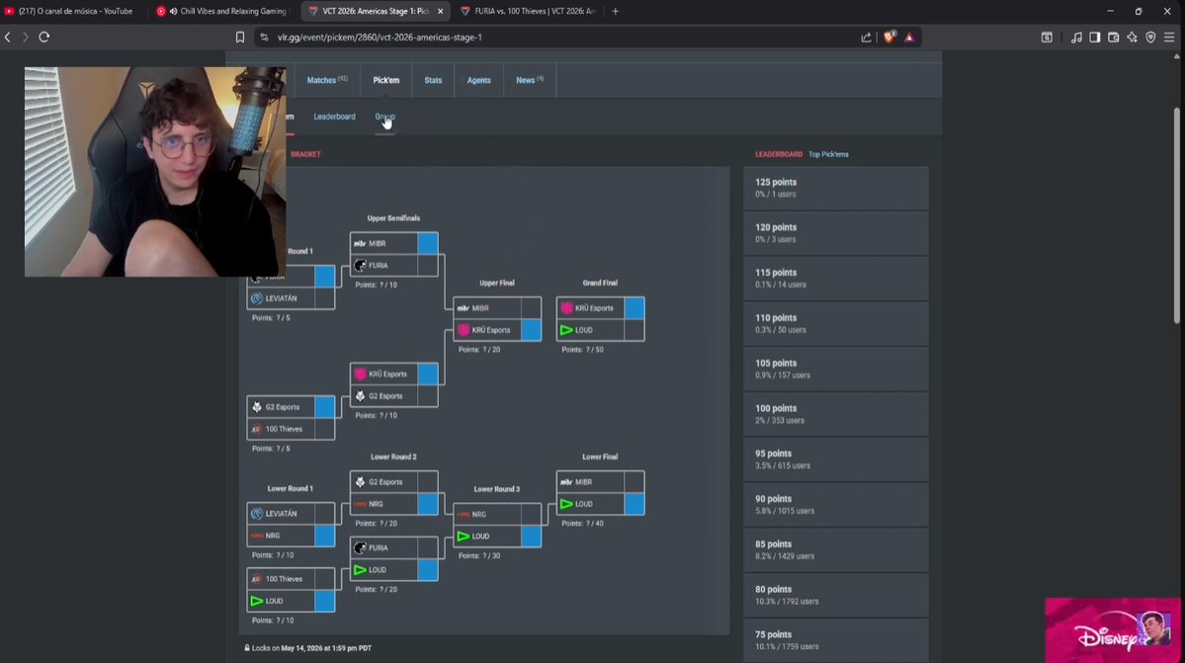1185x663 pixels.
Task: Pick MIBR in upper semifinals box
Action: click(393, 243)
